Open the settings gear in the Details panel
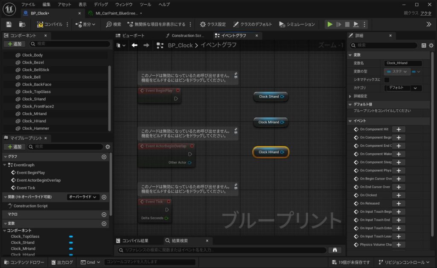 (x=431, y=46)
